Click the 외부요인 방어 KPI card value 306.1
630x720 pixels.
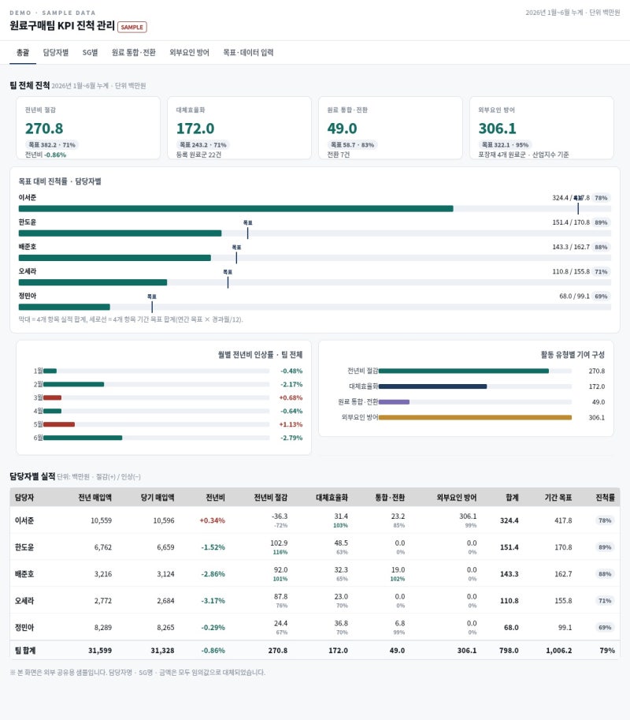click(497, 129)
